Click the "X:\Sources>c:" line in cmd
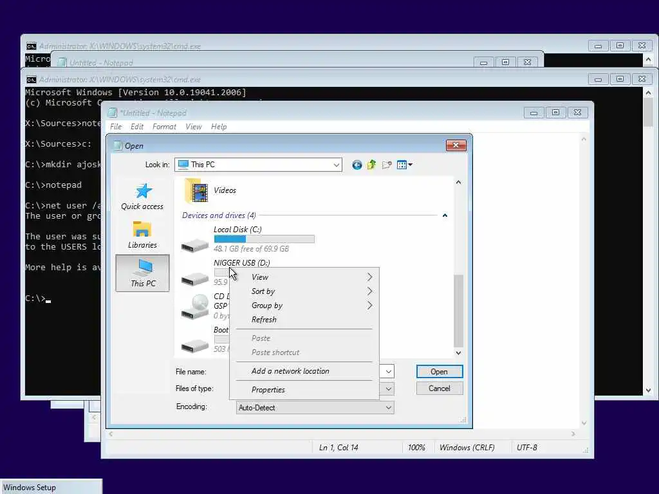The height and width of the screenshot is (494, 659). pyautogui.click(x=59, y=143)
